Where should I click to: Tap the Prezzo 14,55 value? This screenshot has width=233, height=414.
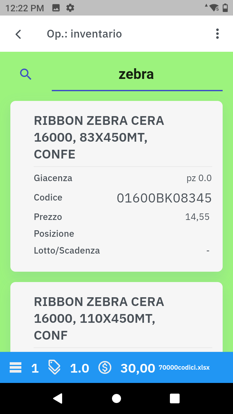click(197, 217)
